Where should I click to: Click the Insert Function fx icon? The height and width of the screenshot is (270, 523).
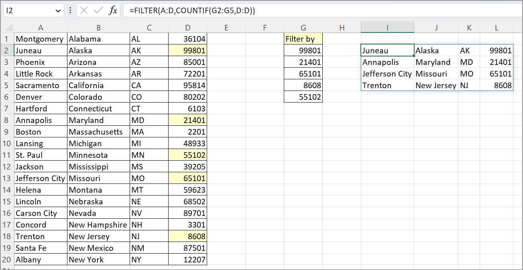tap(113, 10)
